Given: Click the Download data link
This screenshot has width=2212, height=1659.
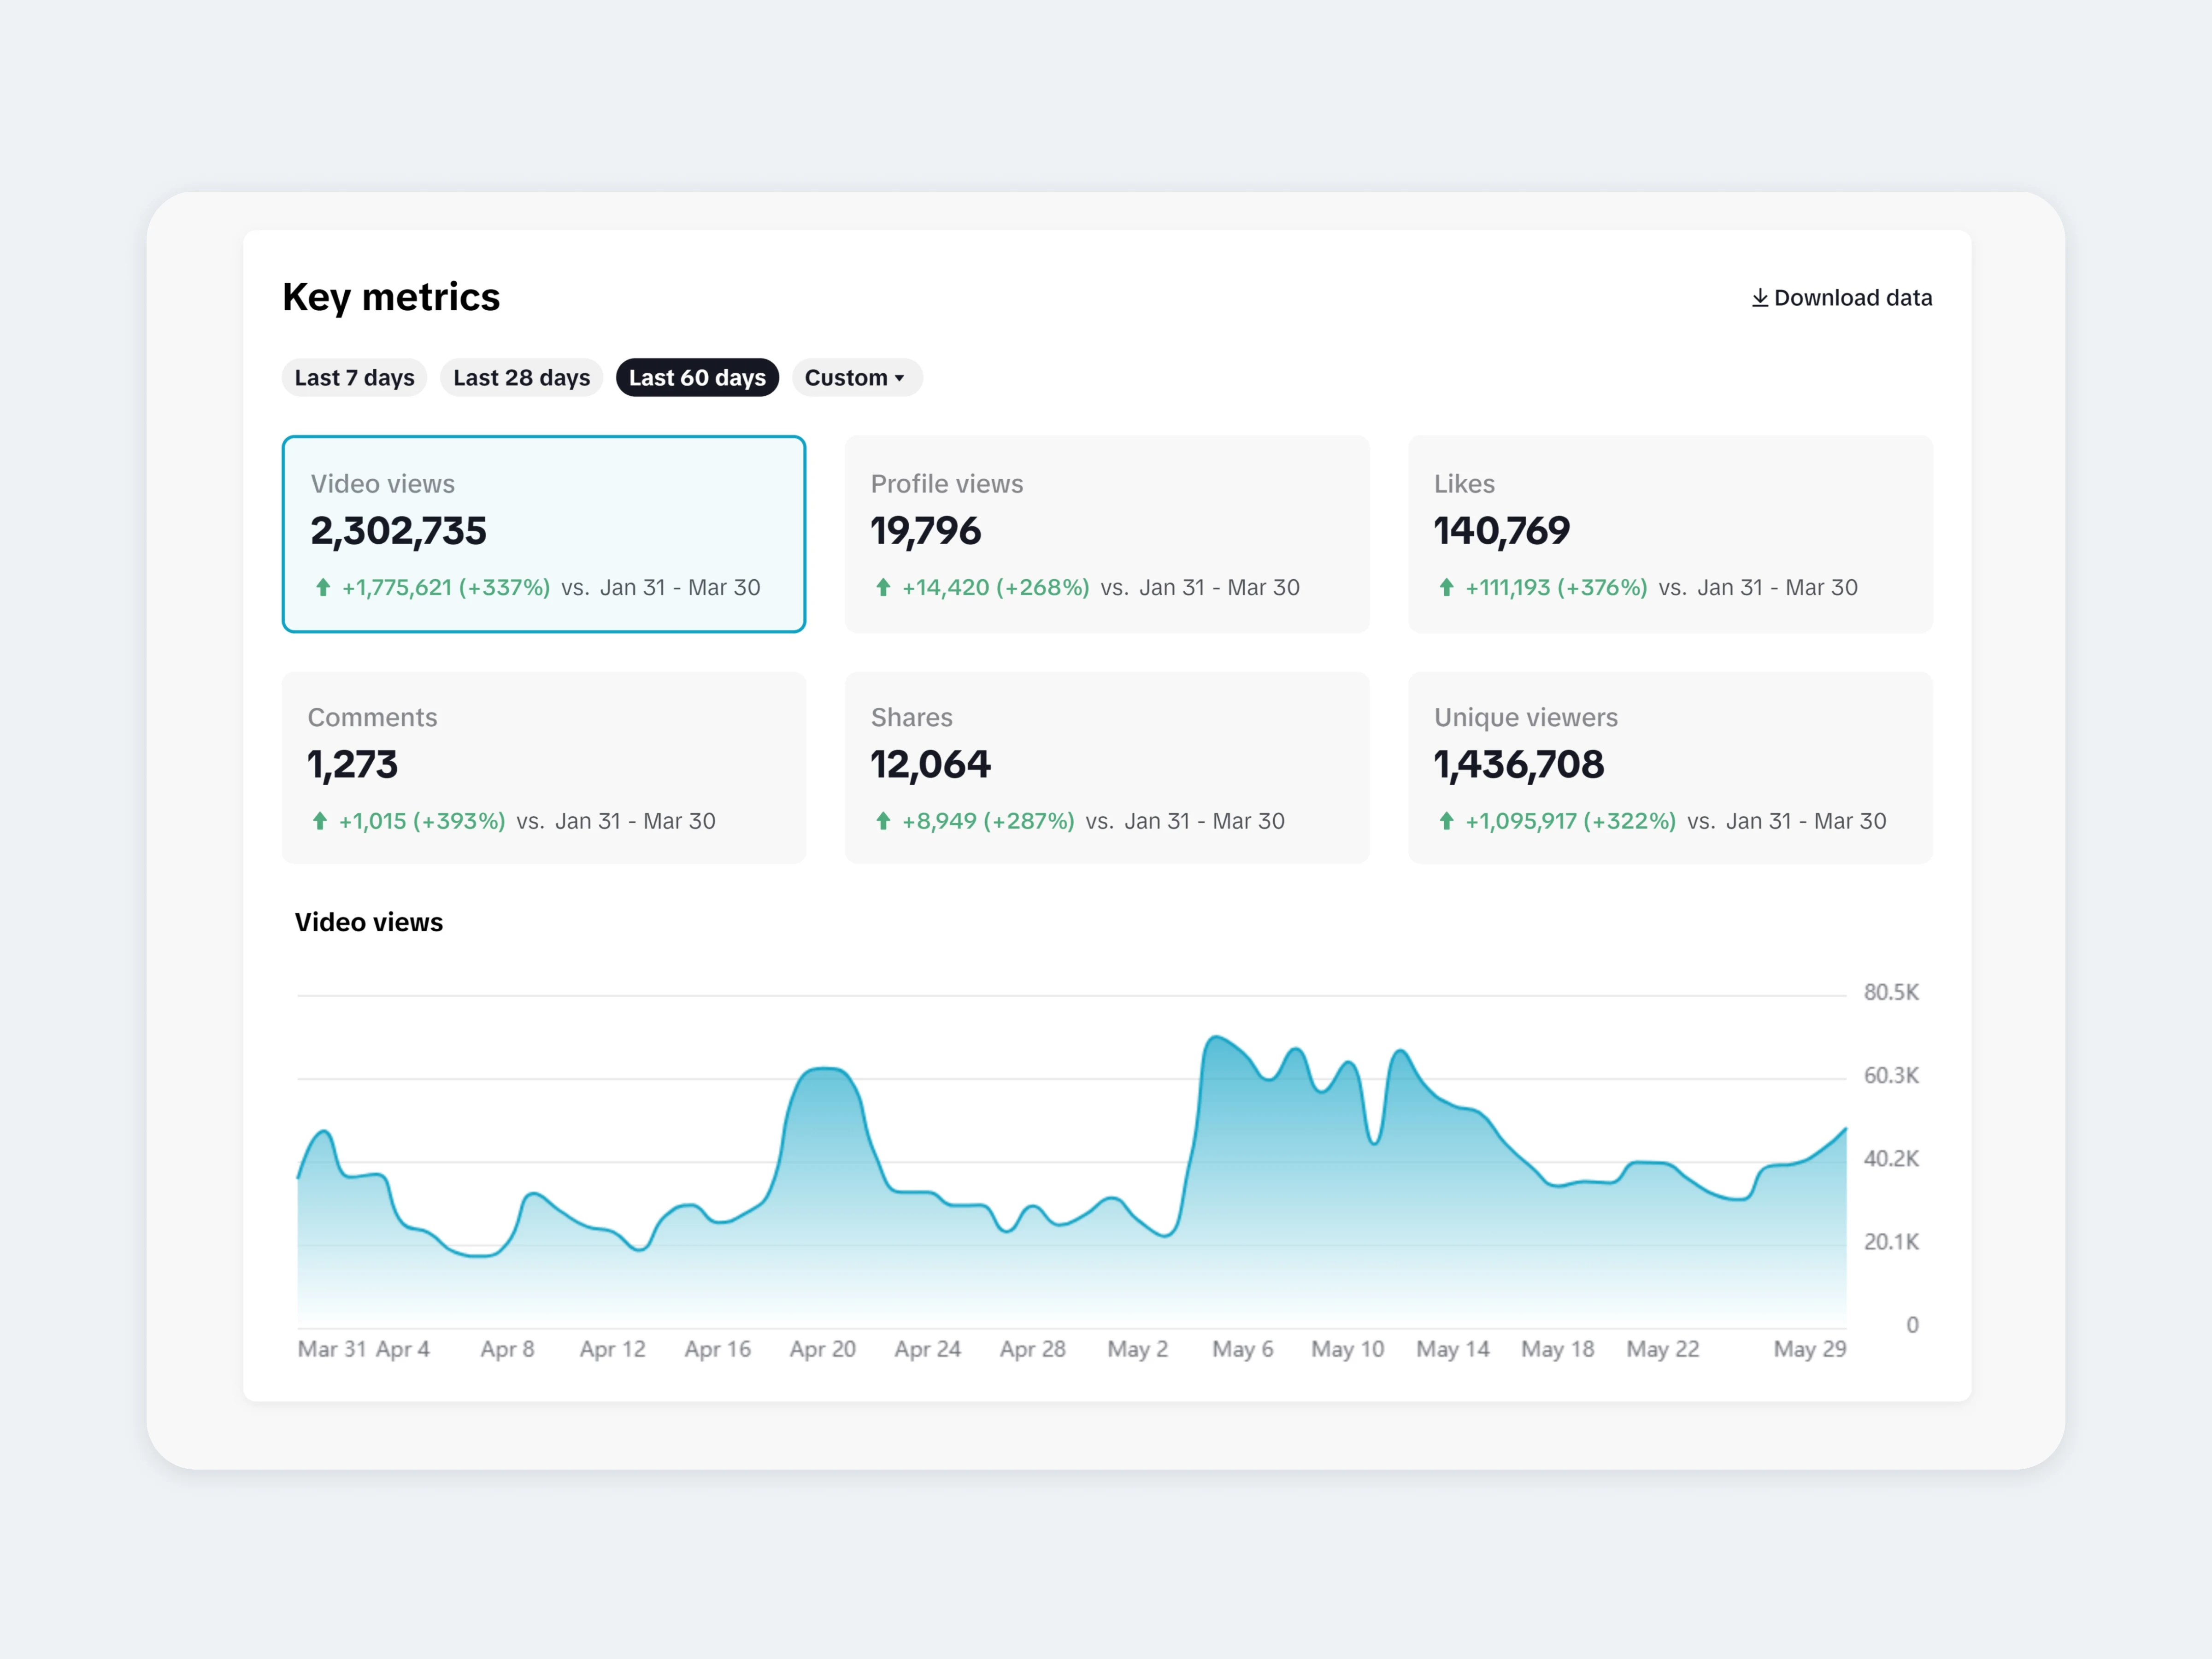Looking at the screenshot, I should 1842,298.
